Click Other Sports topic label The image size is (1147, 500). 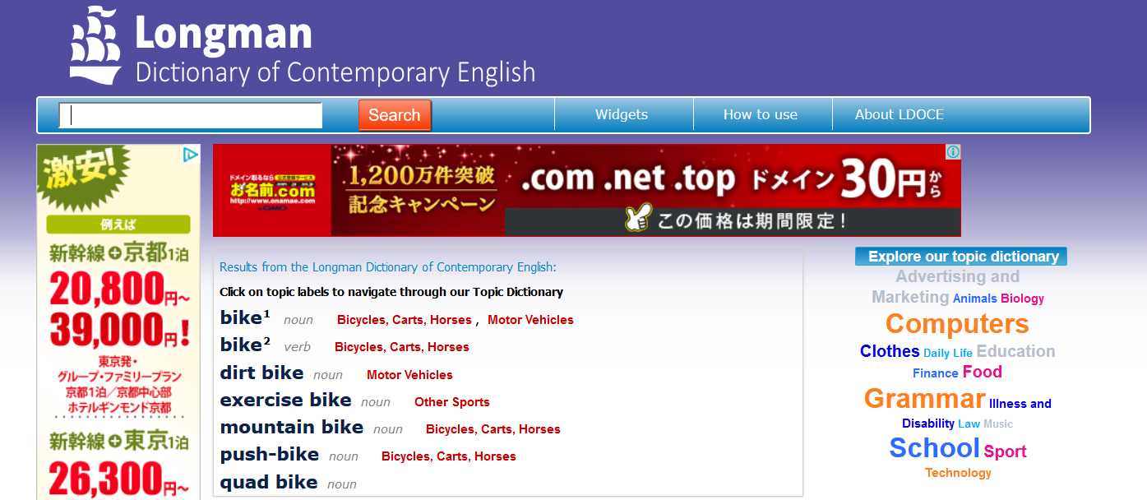[451, 402]
